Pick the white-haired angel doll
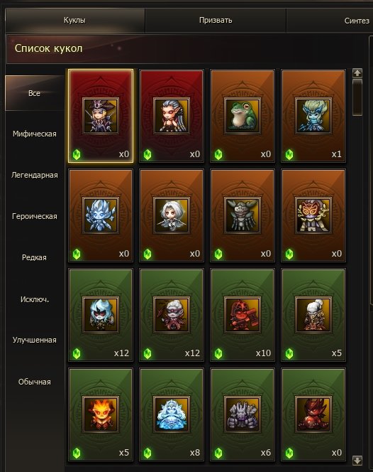Viewport: 373px width, 472px height. (172, 215)
